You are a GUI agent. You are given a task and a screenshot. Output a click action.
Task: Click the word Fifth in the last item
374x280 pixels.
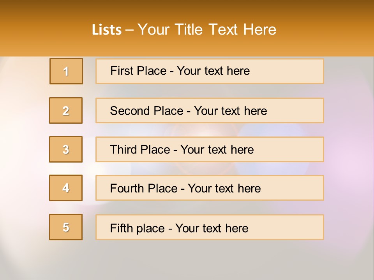pyautogui.click(x=121, y=228)
